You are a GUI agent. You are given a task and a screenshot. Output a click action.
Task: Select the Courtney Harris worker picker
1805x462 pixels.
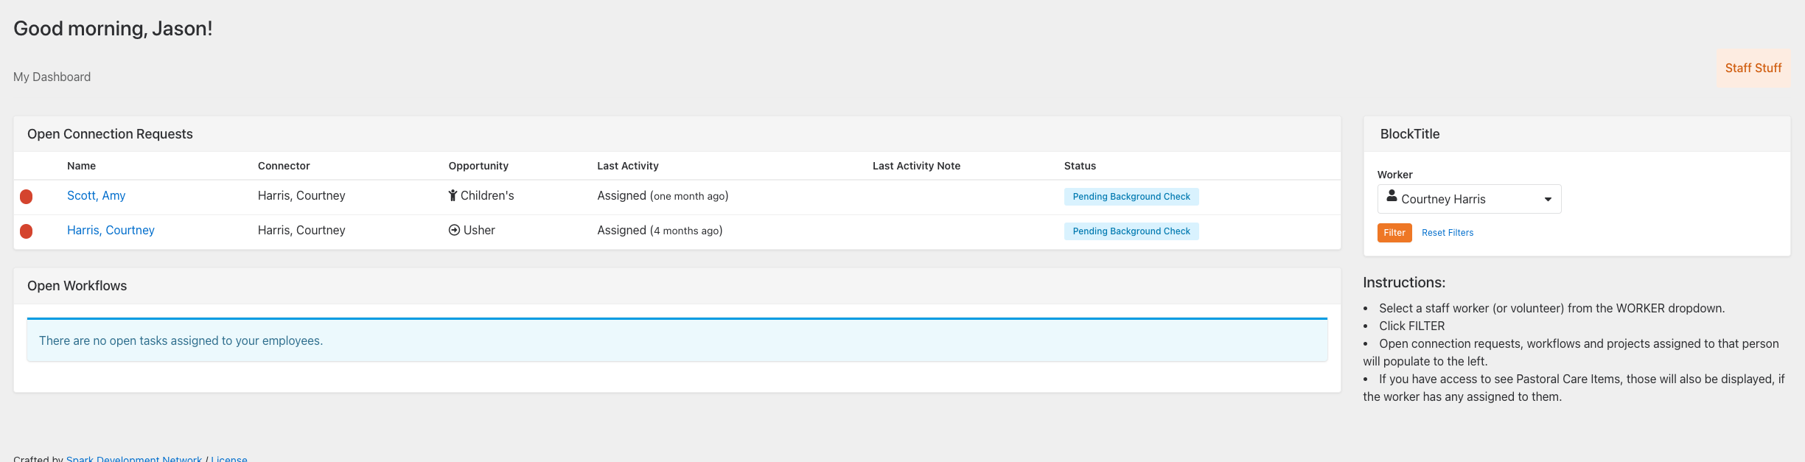[x=1468, y=200]
